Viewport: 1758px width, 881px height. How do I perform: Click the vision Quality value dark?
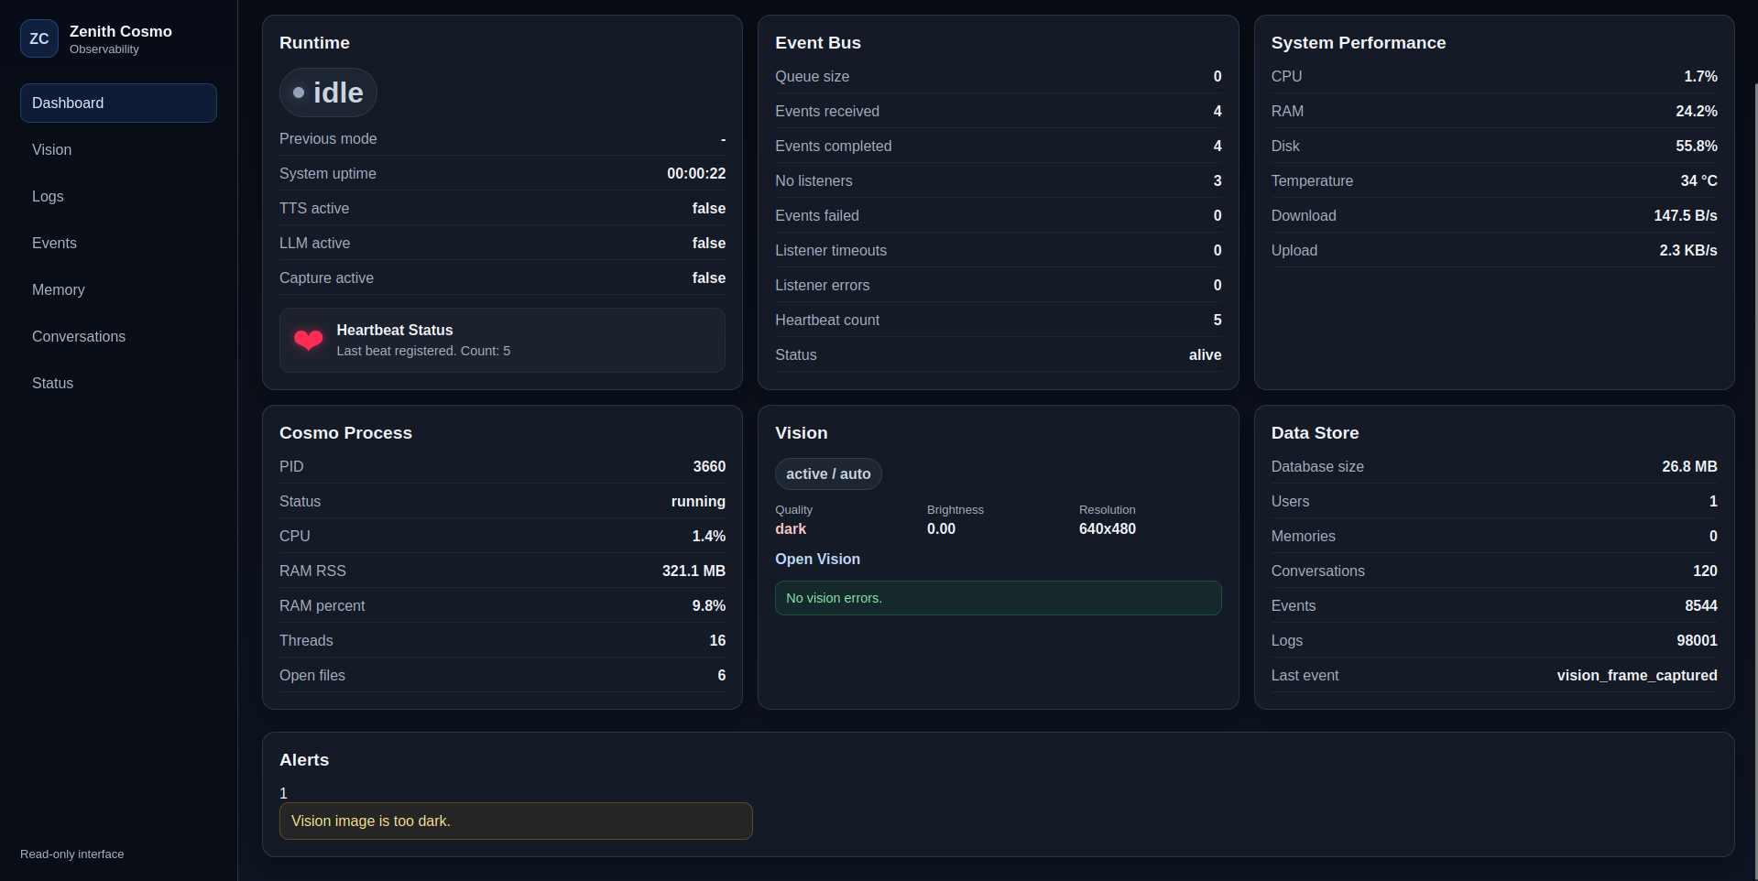click(x=791, y=528)
